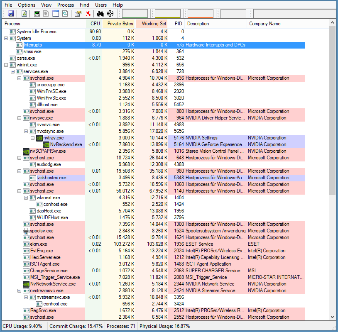338x332 pixels.
Task: Click the EvtEng.exe process icon
Action: coord(26,251)
